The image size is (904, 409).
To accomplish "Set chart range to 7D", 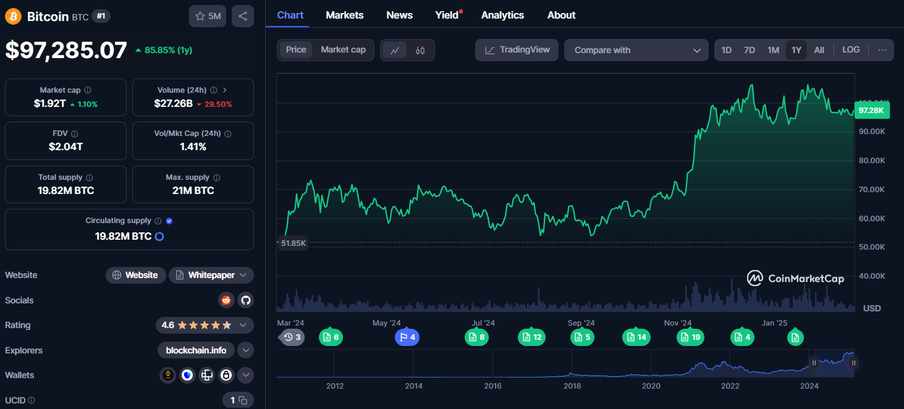I will (750, 50).
